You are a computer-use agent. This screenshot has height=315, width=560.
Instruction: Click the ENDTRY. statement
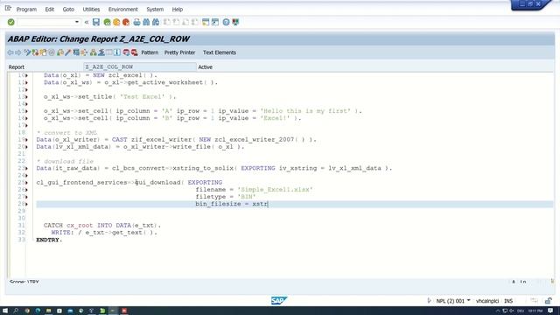click(x=49, y=240)
